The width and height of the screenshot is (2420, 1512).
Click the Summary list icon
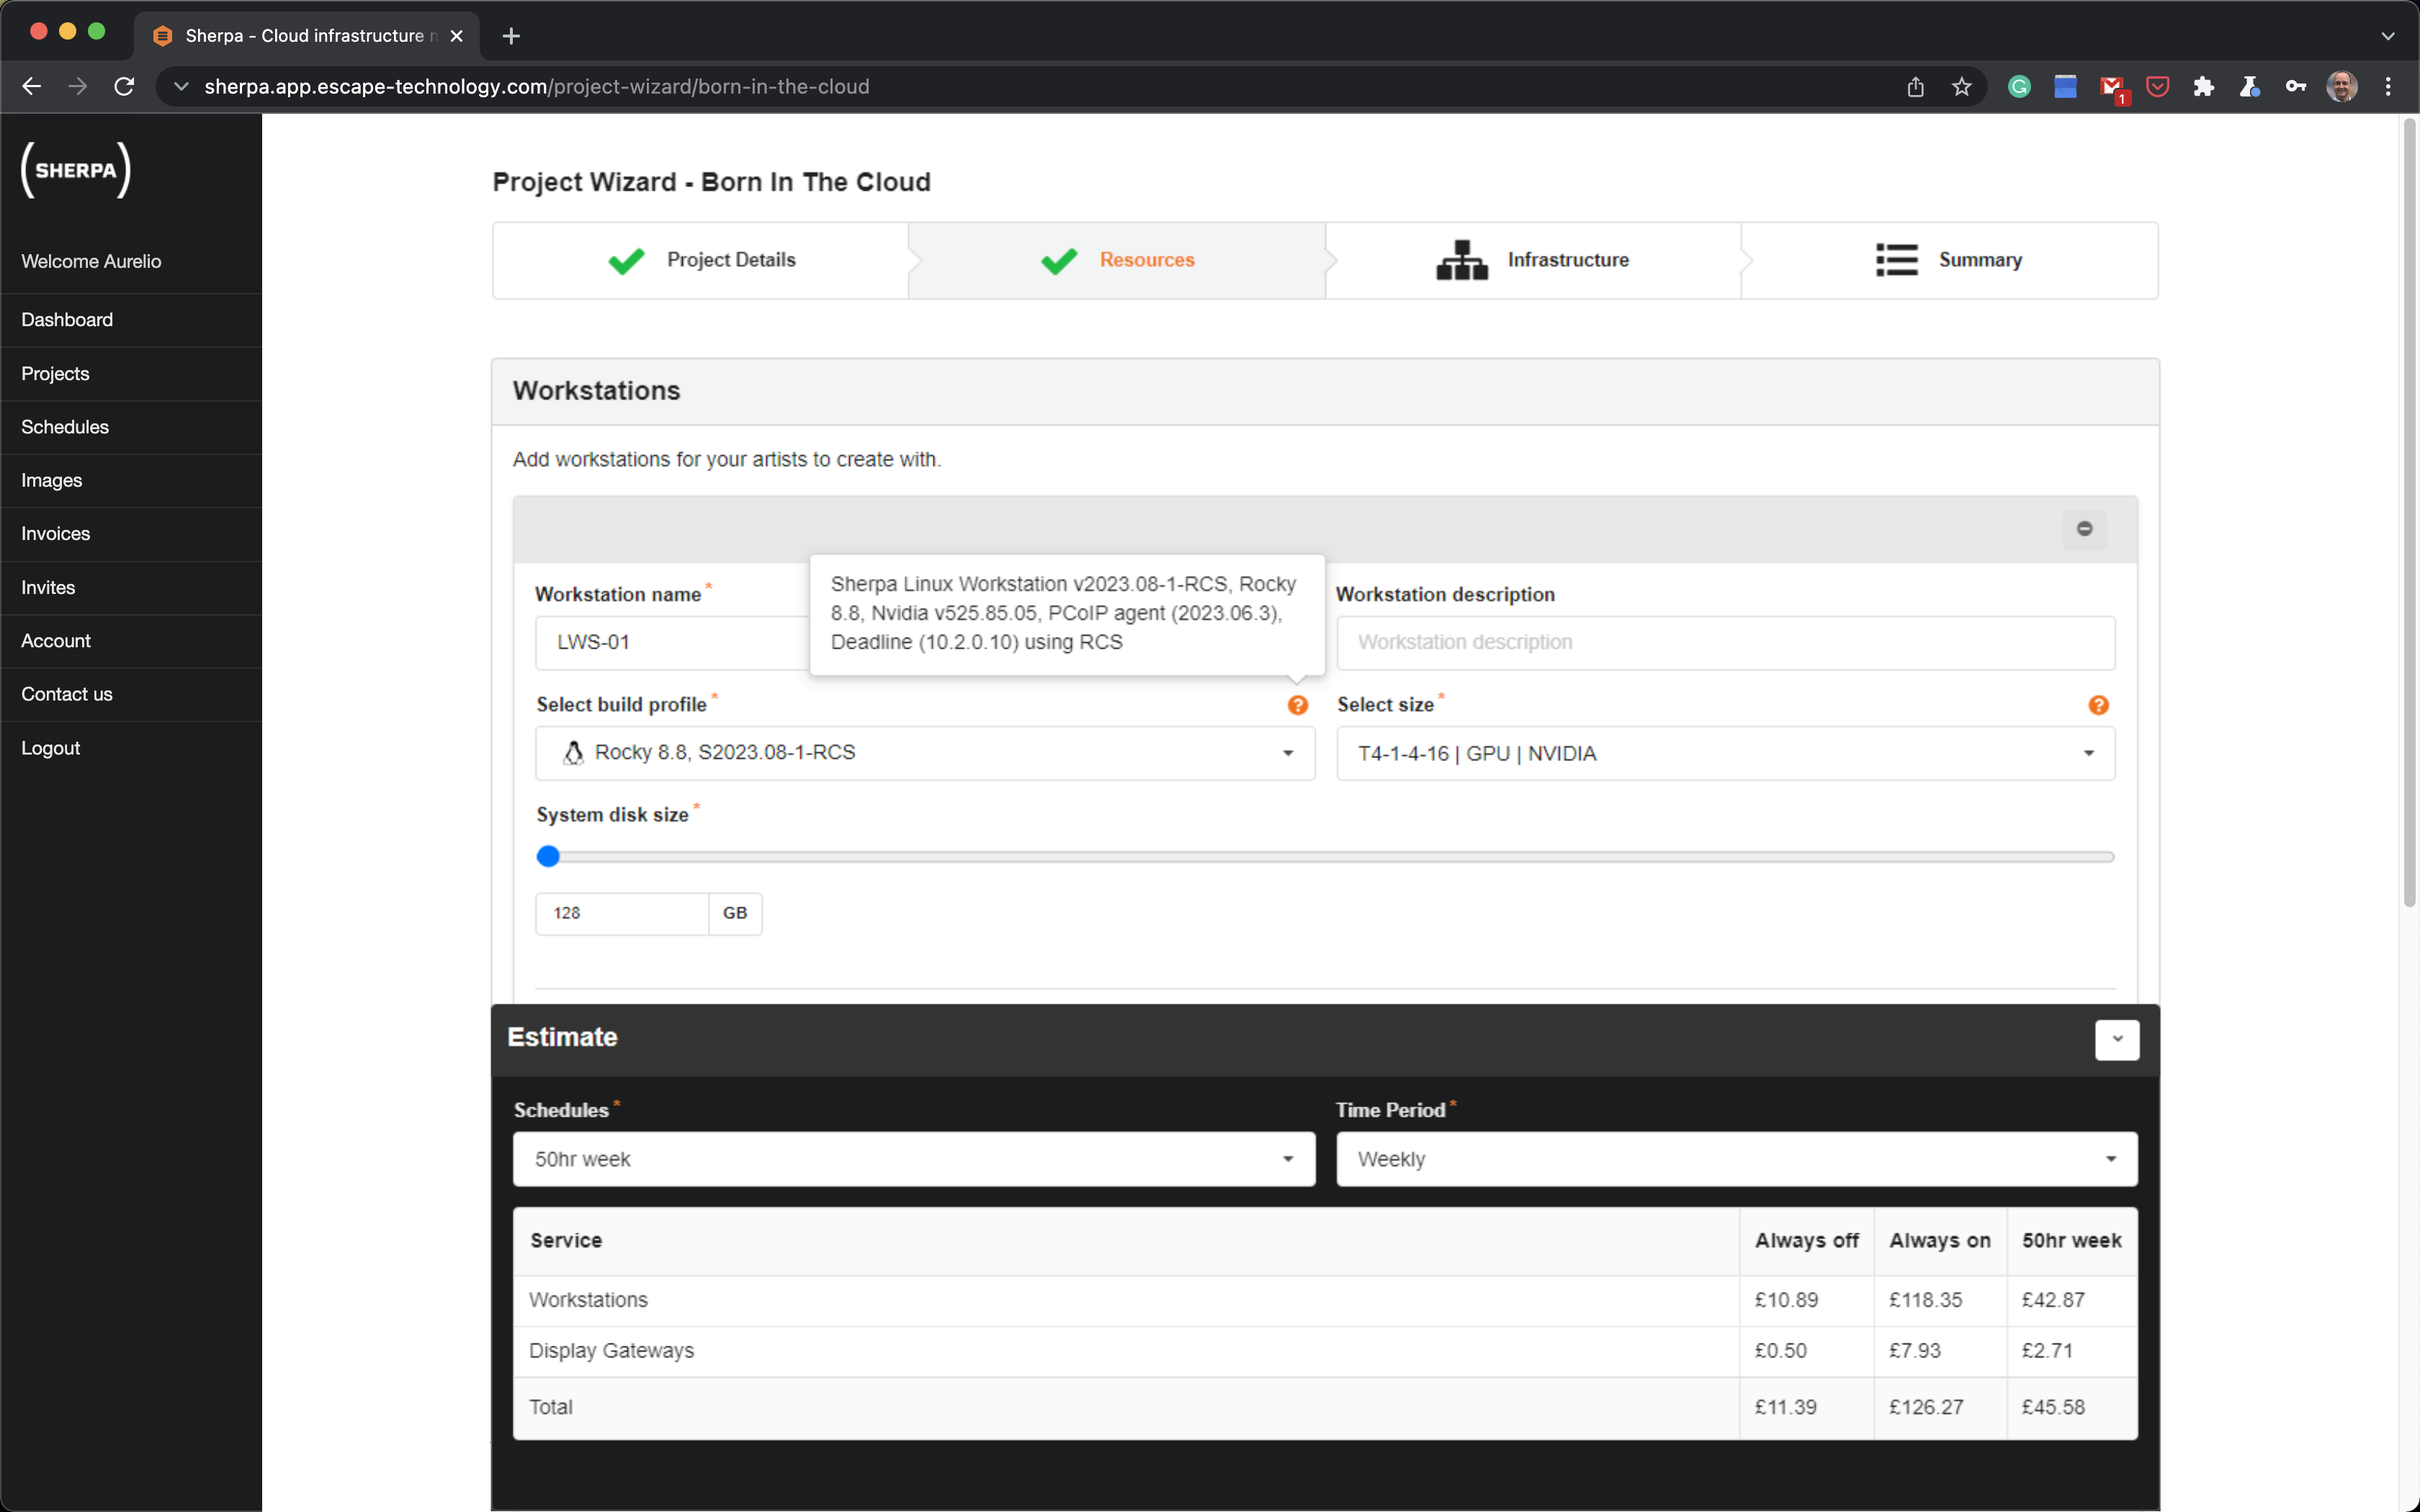click(x=1896, y=260)
